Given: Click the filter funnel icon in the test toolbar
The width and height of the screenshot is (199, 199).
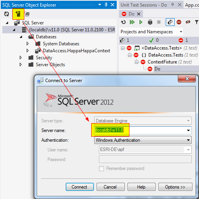Looking at the screenshot, I should pos(197,22).
